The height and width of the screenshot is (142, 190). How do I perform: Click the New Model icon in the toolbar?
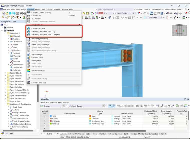pos(3,13)
